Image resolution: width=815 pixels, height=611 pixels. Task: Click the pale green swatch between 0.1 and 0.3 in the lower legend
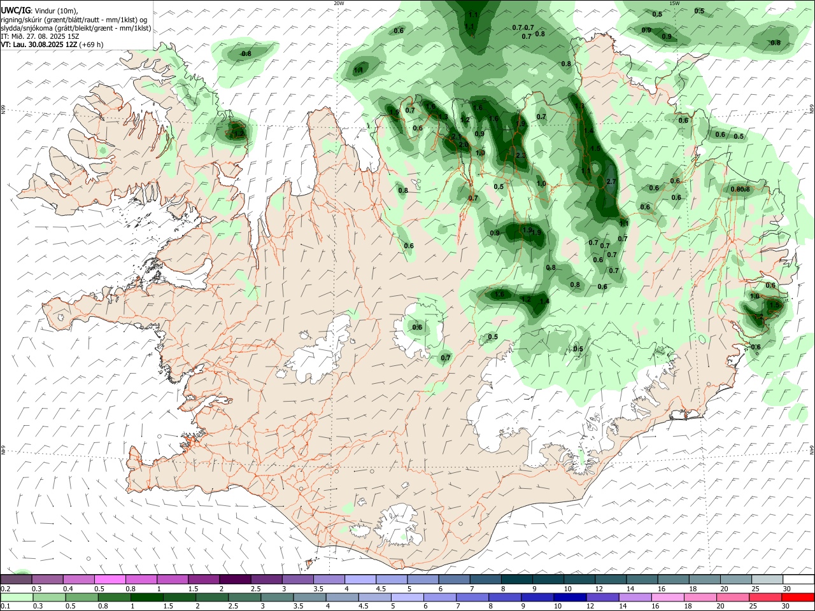pyautogui.click(x=17, y=597)
